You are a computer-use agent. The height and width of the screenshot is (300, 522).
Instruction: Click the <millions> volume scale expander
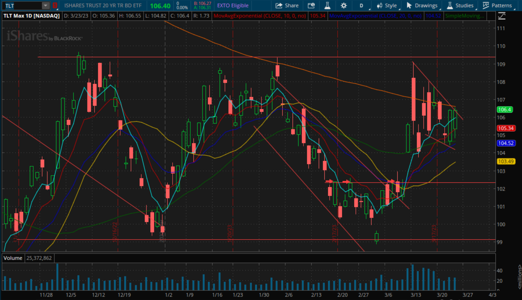(519, 277)
